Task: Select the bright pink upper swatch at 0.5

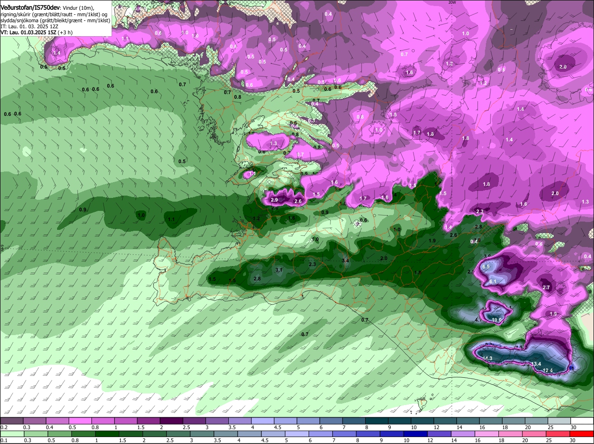Action: 80,420
